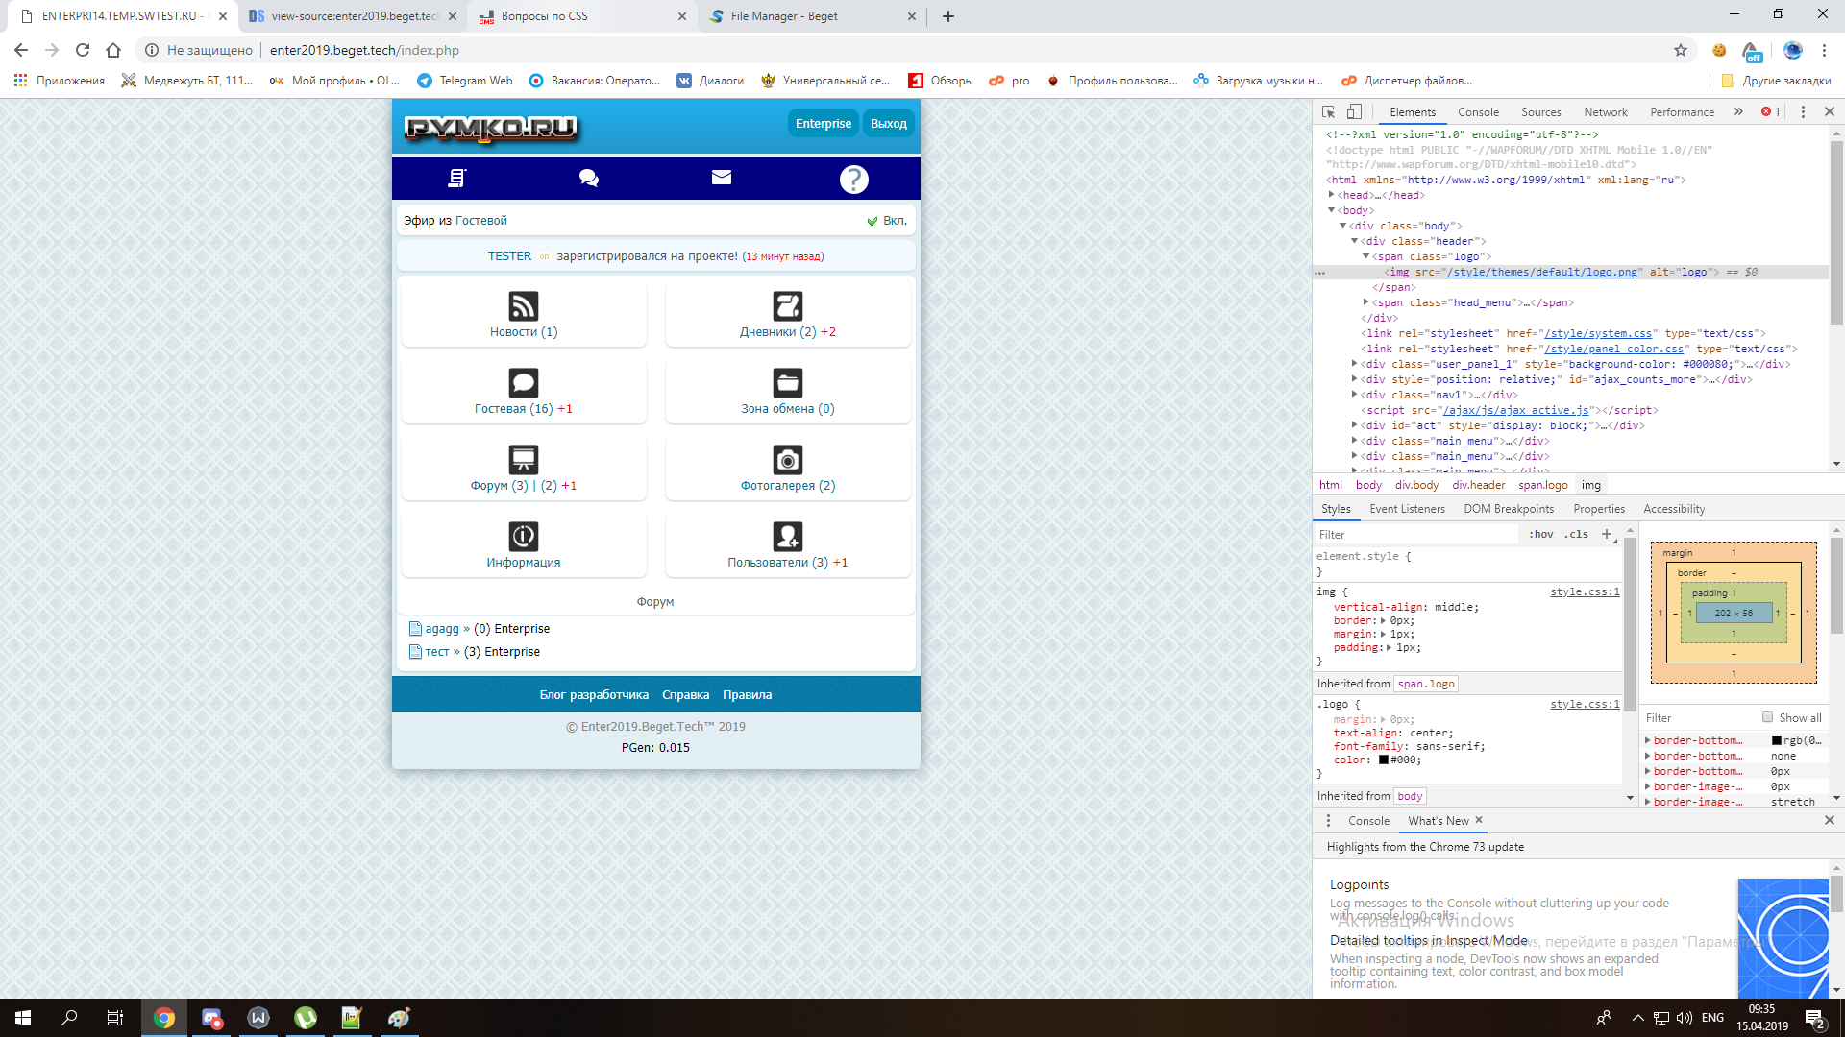
Task: Open the Event Listeners tab
Action: coord(1407,509)
